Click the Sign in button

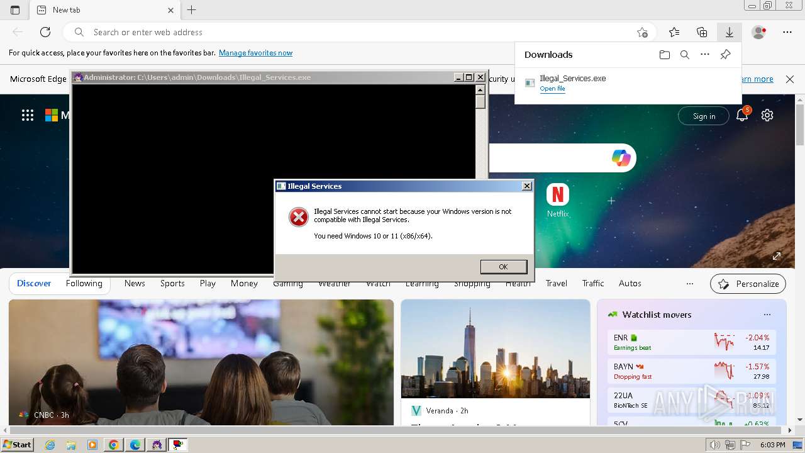coord(704,116)
